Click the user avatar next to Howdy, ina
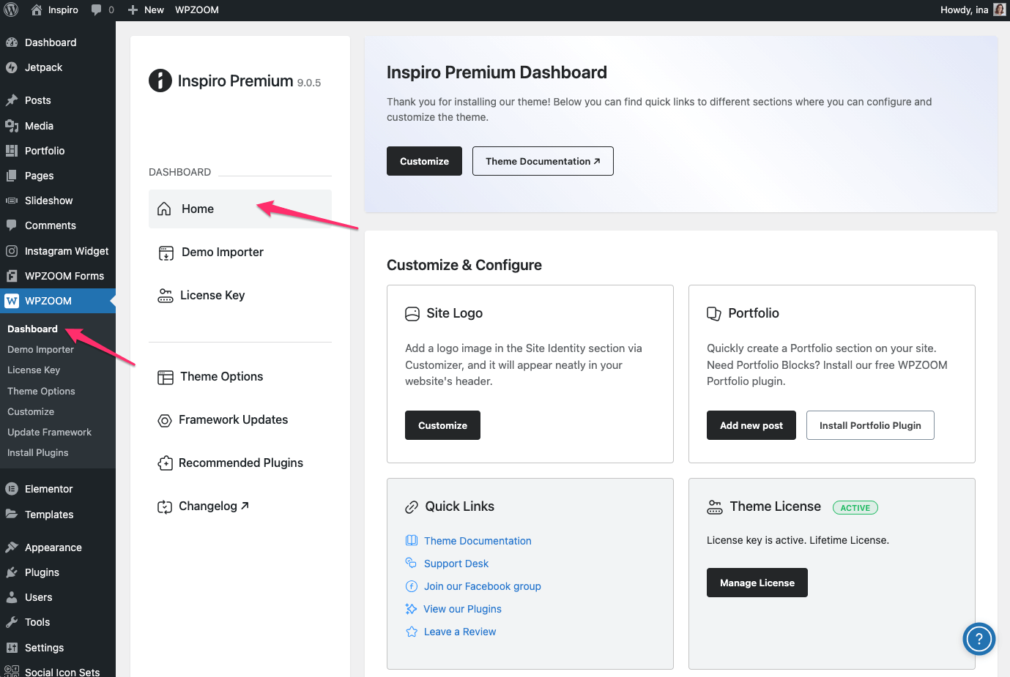Image resolution: width=1010 pixels, height=677 pixels. click(x=999, y=10)
